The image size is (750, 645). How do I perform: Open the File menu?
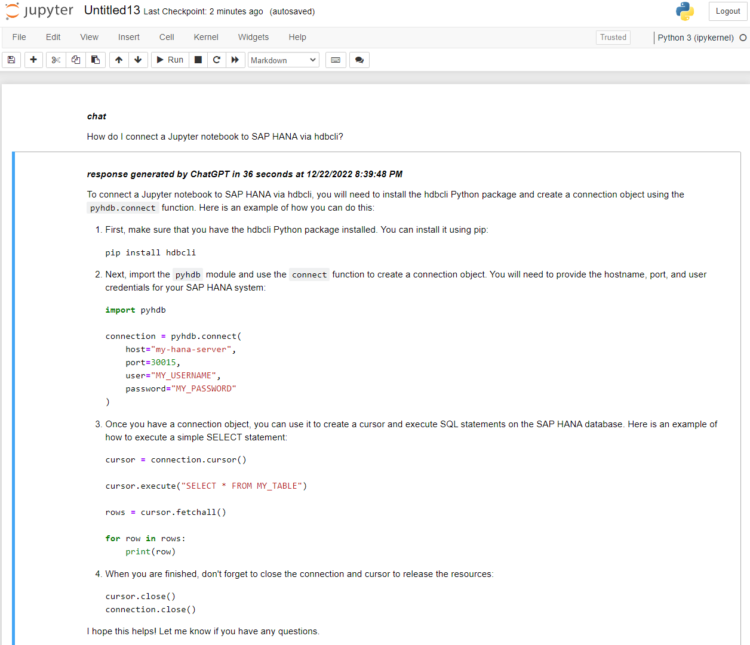(x=19, y=37)
